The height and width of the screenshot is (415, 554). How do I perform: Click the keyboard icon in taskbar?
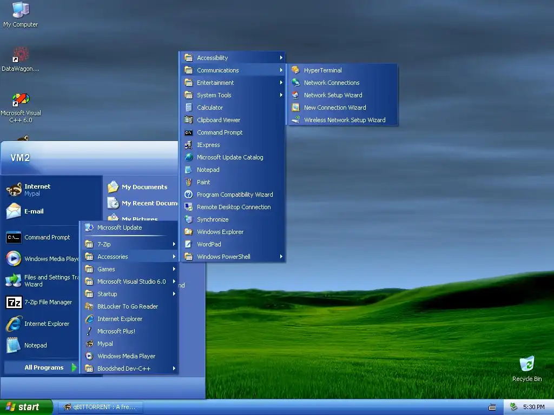tap(492, 407)
